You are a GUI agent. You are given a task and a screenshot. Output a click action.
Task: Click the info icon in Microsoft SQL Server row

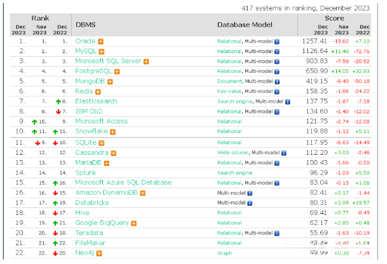coord(277,61)
